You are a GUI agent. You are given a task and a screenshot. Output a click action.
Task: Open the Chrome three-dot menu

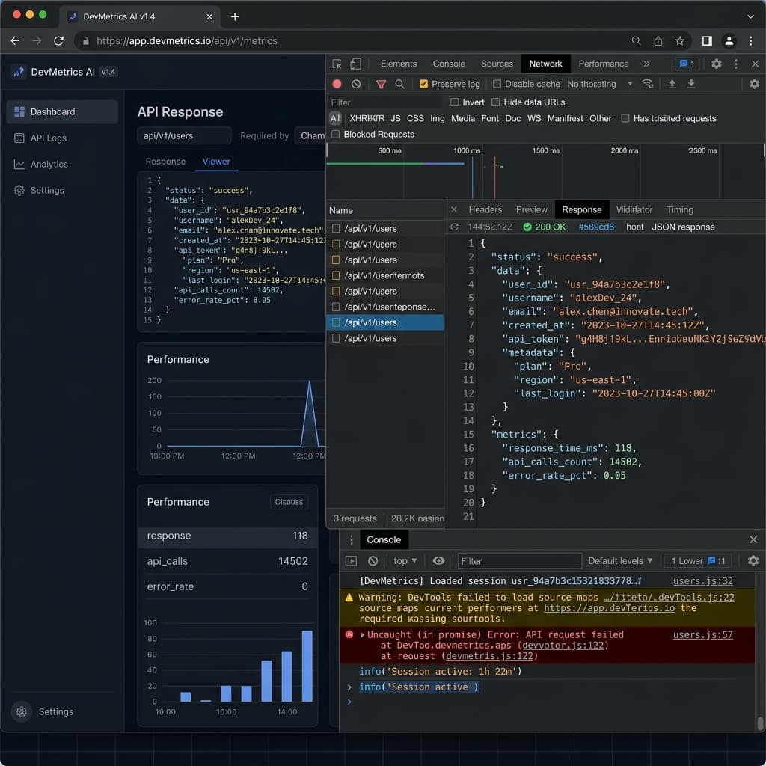[751, 41]
